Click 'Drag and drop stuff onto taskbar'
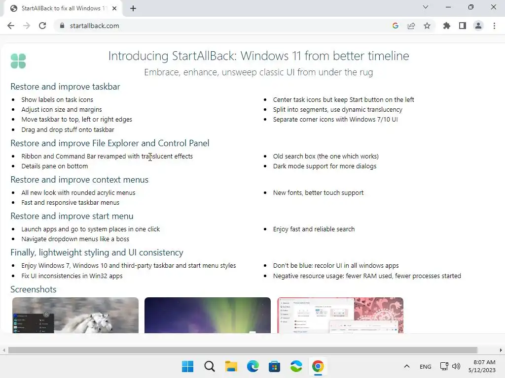Viewport: 505px width, 378px height. (x=68, y=129)
